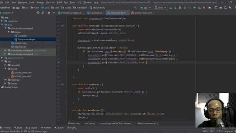
Task: Collapse the res folder
Action: (x=2, y=61)
